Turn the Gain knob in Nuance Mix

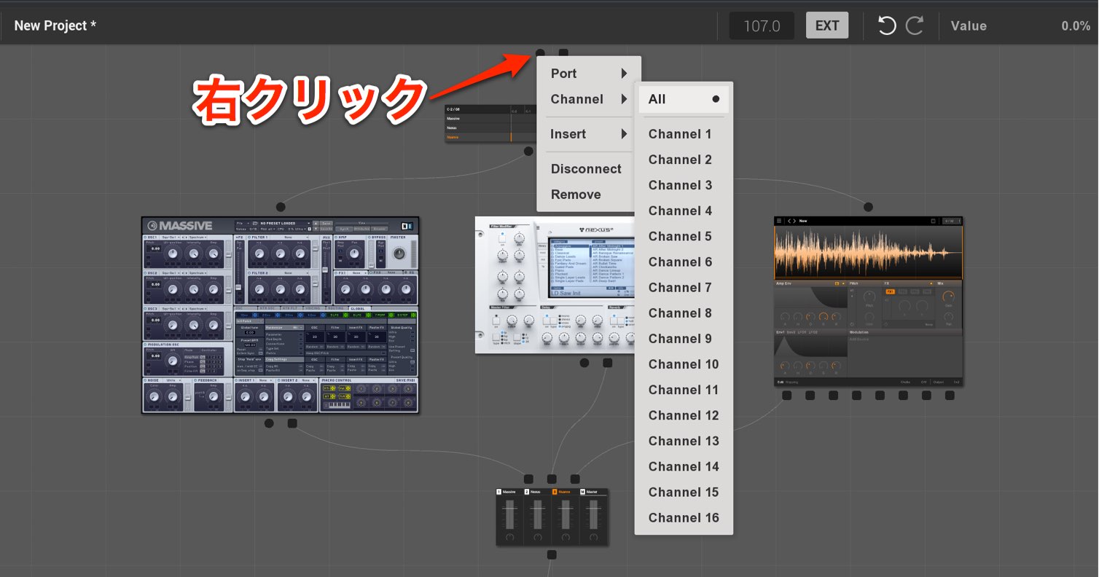coord(948,297)
